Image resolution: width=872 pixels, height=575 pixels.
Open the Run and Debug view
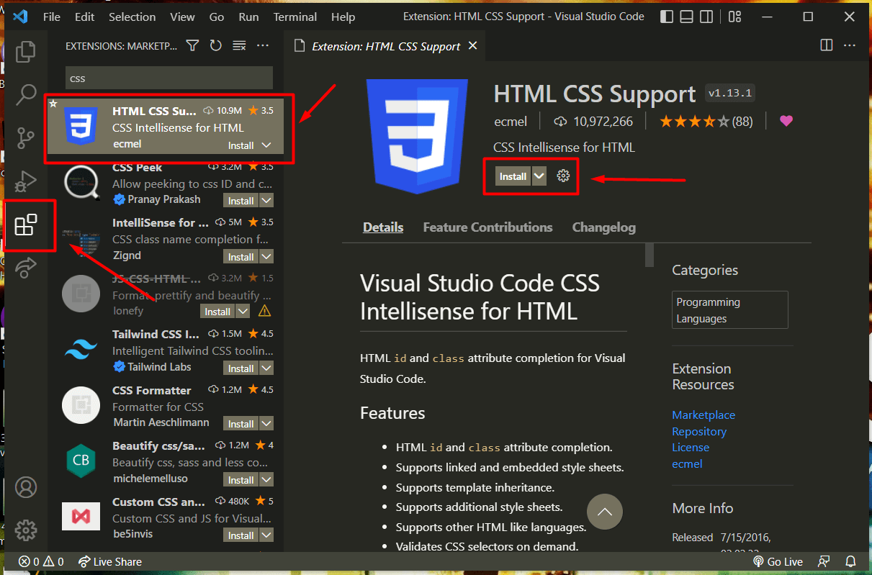tap(26, 180)
